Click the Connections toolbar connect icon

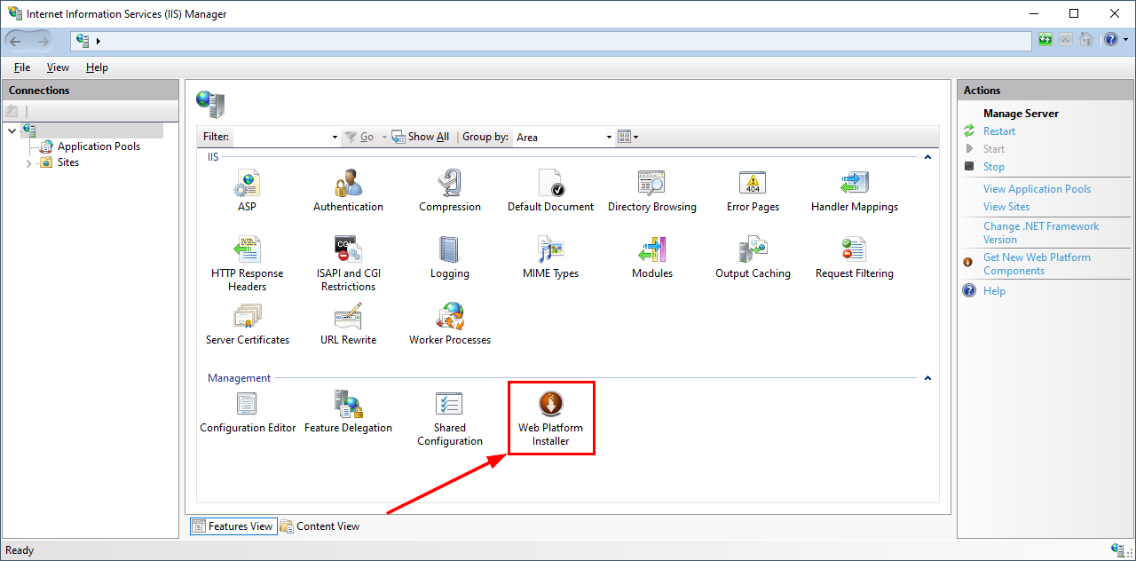click(12, 111)
